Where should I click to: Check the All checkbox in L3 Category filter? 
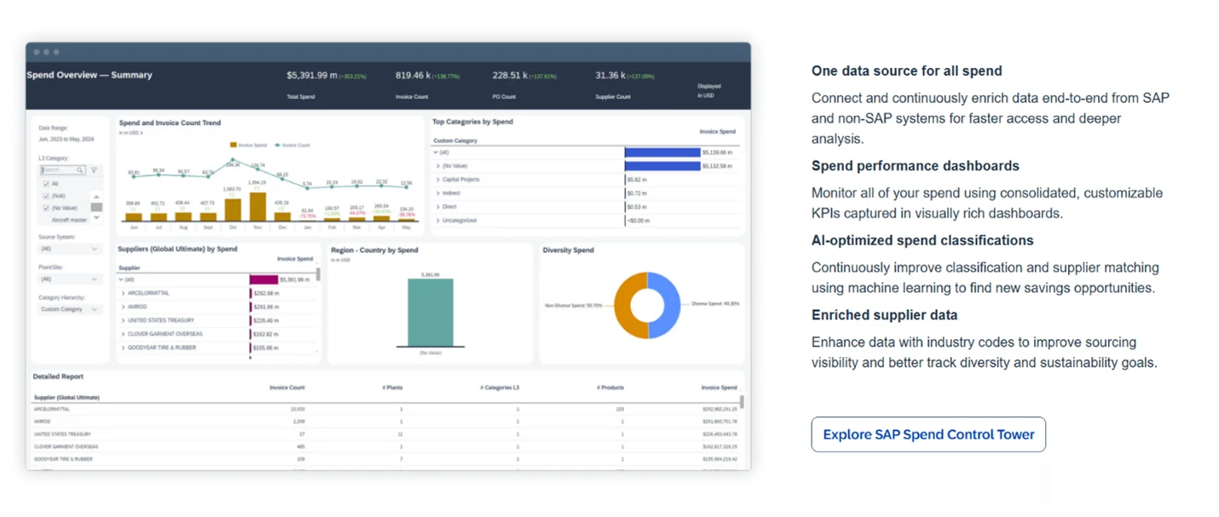46,184
